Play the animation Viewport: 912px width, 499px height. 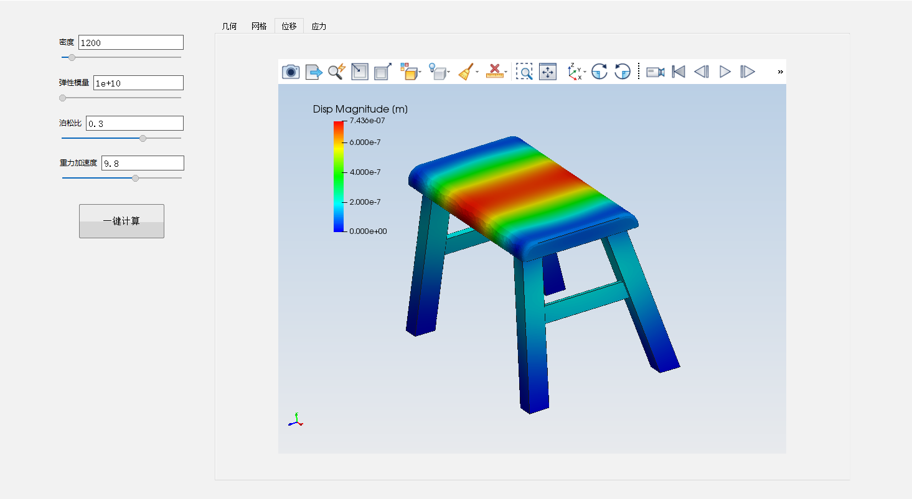click(725, 72)
